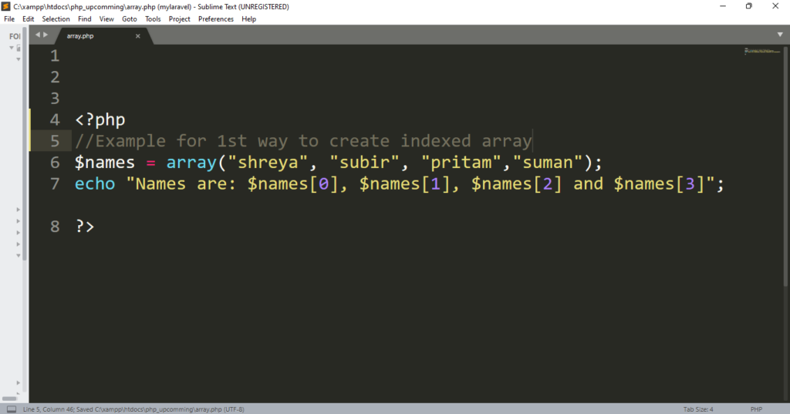Collapse the top-level folder in sidebar
Viewport: 790px width, 414px height.
click(x=12, y=47)
